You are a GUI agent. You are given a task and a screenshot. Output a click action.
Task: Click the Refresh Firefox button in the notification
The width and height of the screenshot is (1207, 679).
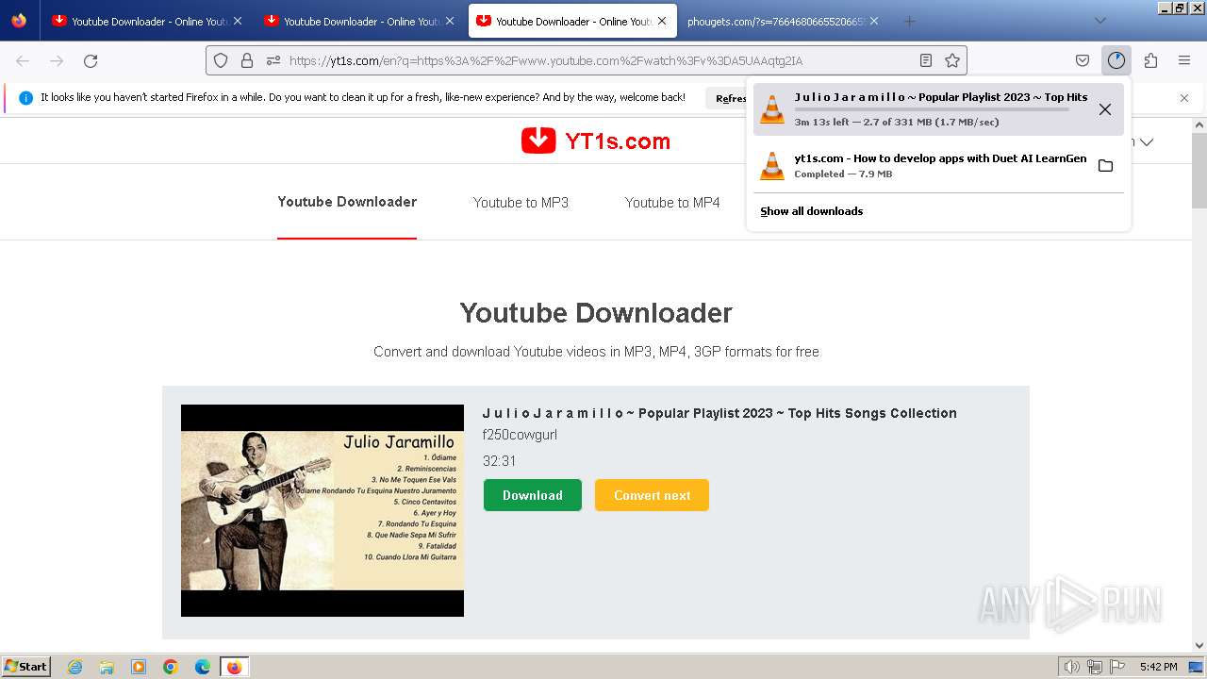tap(727, 98)
